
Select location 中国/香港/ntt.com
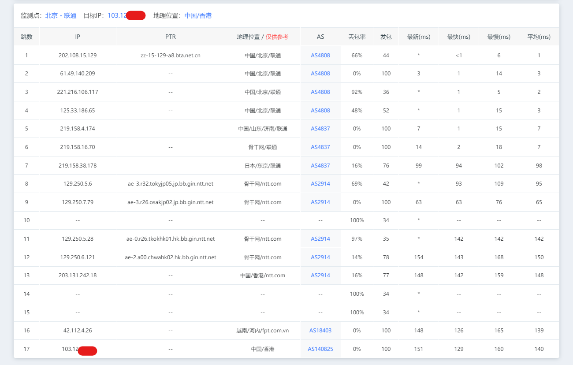(x=263, y=276)
